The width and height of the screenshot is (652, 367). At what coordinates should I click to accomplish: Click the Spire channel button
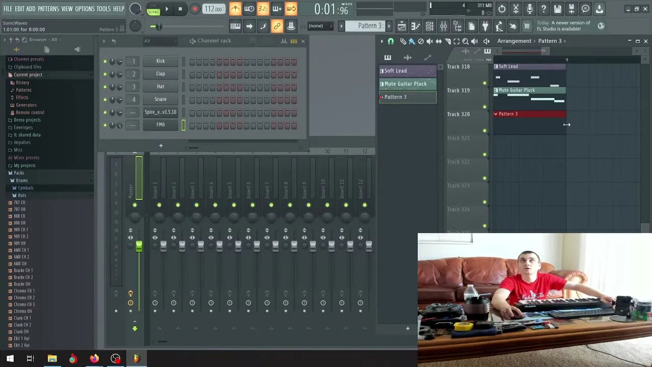160,112
